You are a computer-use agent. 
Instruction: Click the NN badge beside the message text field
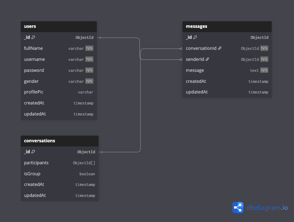264,70
